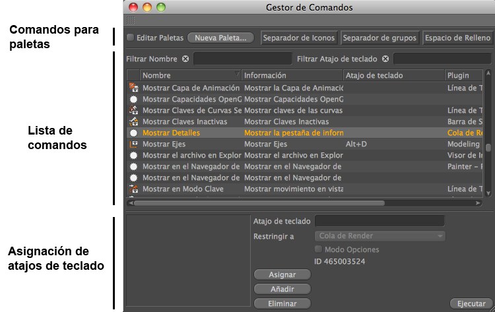
Task: Clear the Filtrar Nombre filter with the X icon
Action: pyautogui.click(x=185, y=59)
